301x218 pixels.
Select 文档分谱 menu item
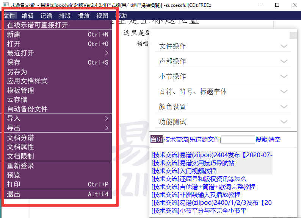[58, 138]
